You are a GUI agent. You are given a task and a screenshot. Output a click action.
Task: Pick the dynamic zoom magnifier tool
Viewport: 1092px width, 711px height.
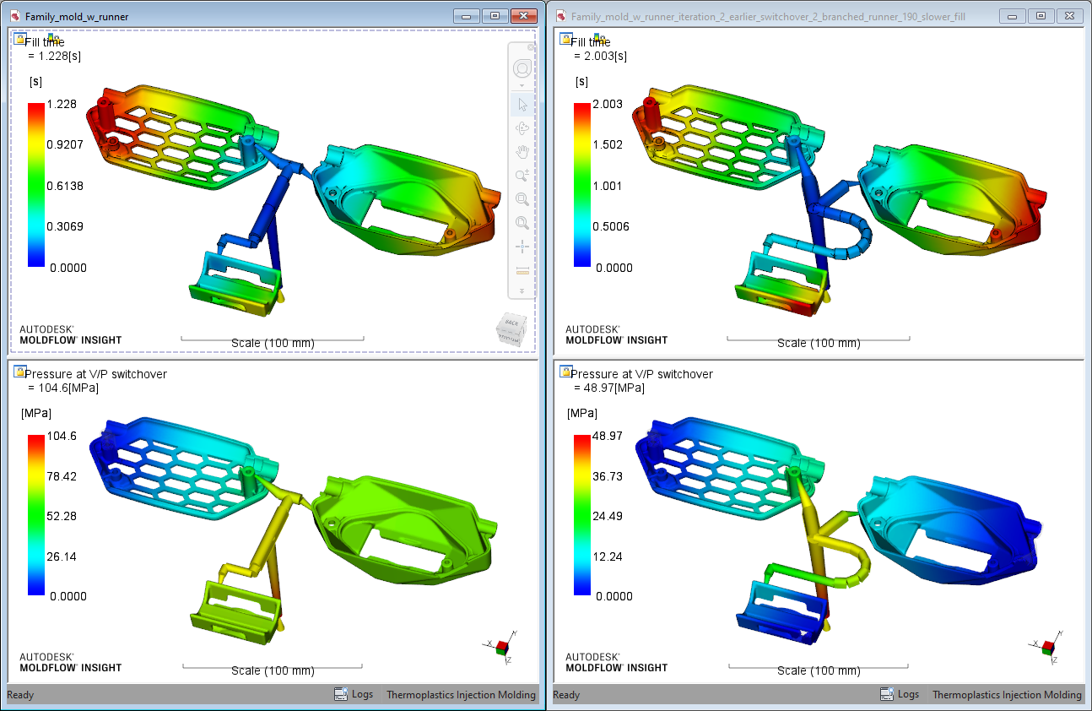point(522,175)
